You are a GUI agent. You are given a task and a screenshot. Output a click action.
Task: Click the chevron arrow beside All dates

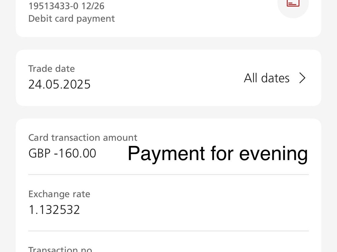302,78
